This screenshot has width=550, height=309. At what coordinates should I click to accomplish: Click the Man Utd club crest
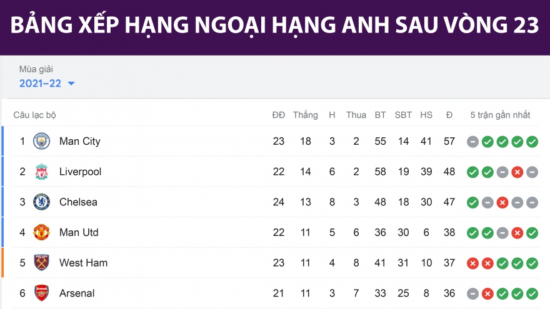[x=41, y=232]
